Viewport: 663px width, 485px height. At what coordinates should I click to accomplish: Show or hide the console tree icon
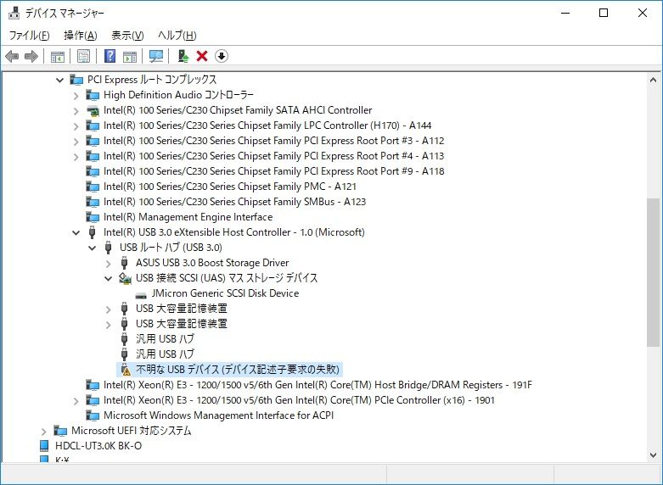(58, 56)
